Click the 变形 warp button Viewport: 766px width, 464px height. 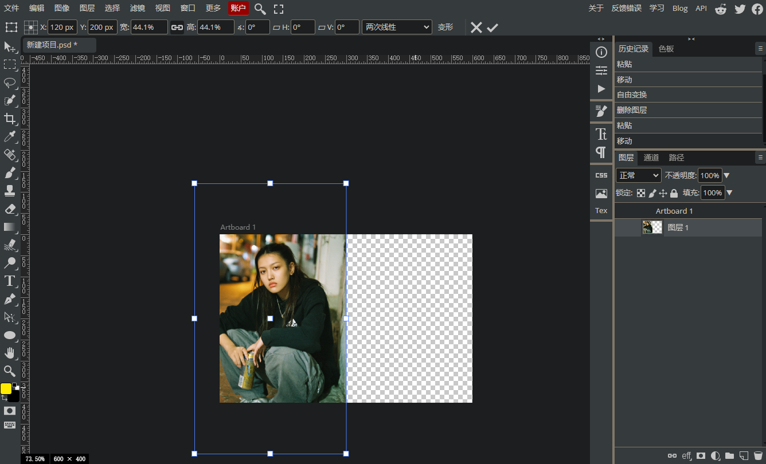445,27
